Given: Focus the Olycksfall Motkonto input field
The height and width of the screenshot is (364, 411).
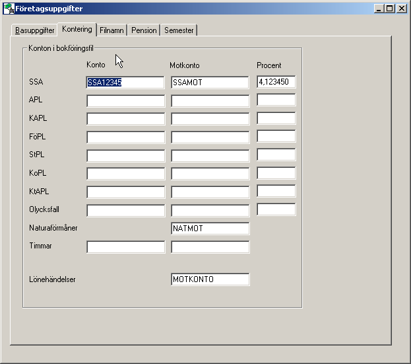Looking at the screenshot, I should [210, 211].
